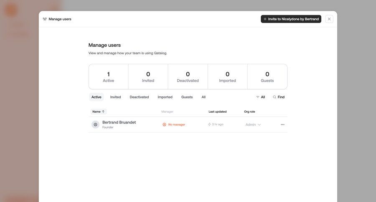Open the All filter dropdown
The width and height of the screenshot is (376, 202).
[x=260, y=97]
